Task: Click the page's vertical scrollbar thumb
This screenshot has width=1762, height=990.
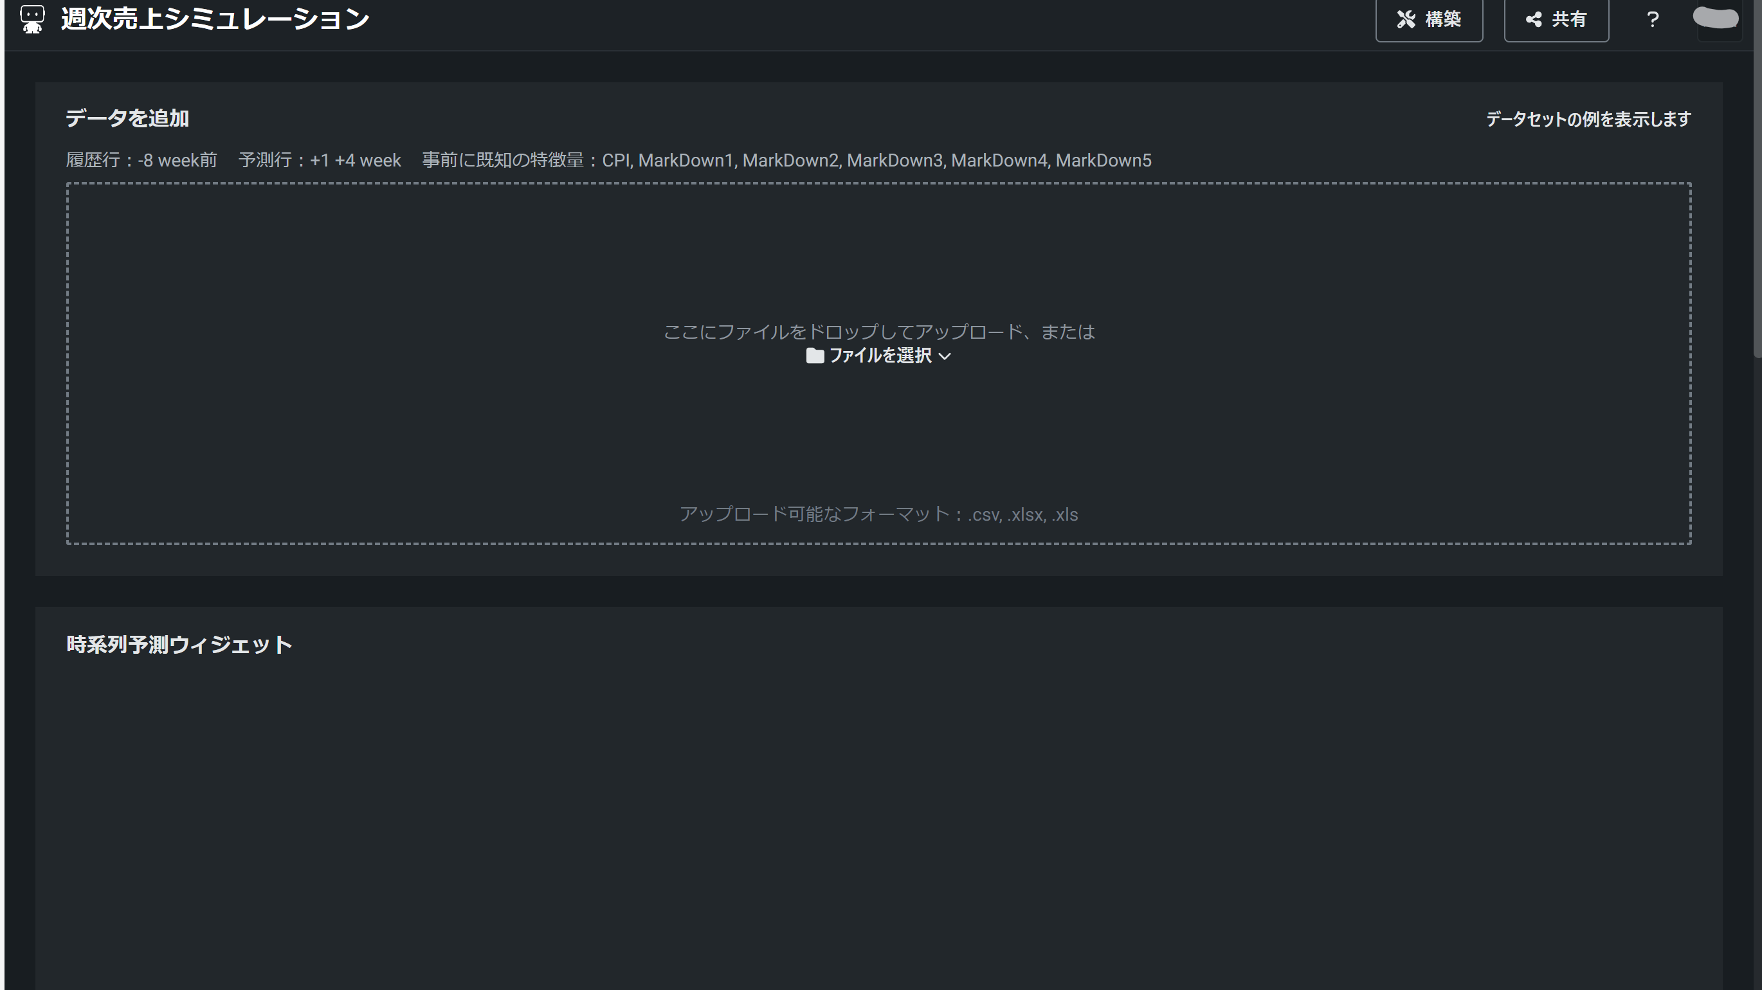Action: point(1757,178)
